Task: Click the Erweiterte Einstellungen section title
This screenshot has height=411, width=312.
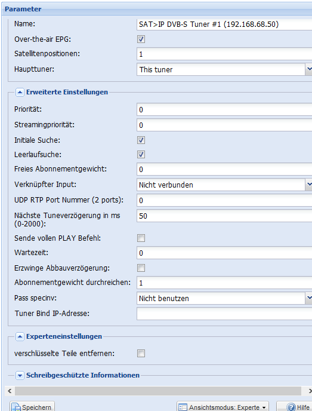Action: pos(67,92)
